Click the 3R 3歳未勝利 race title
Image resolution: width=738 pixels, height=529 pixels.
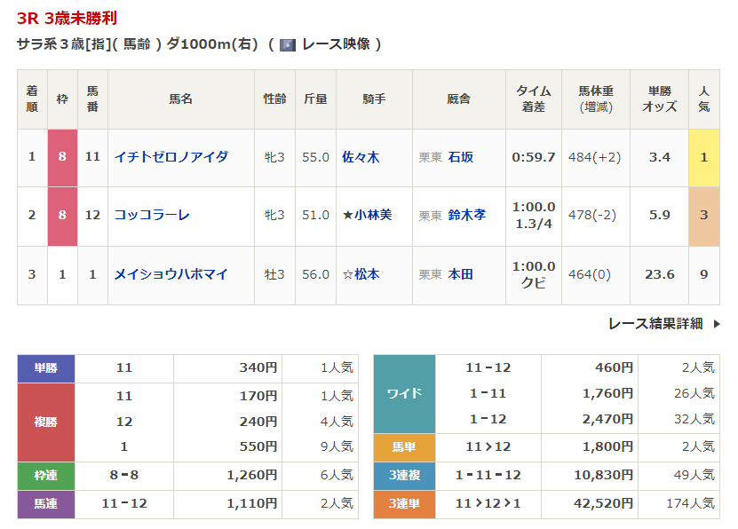(x=67, y=18)
